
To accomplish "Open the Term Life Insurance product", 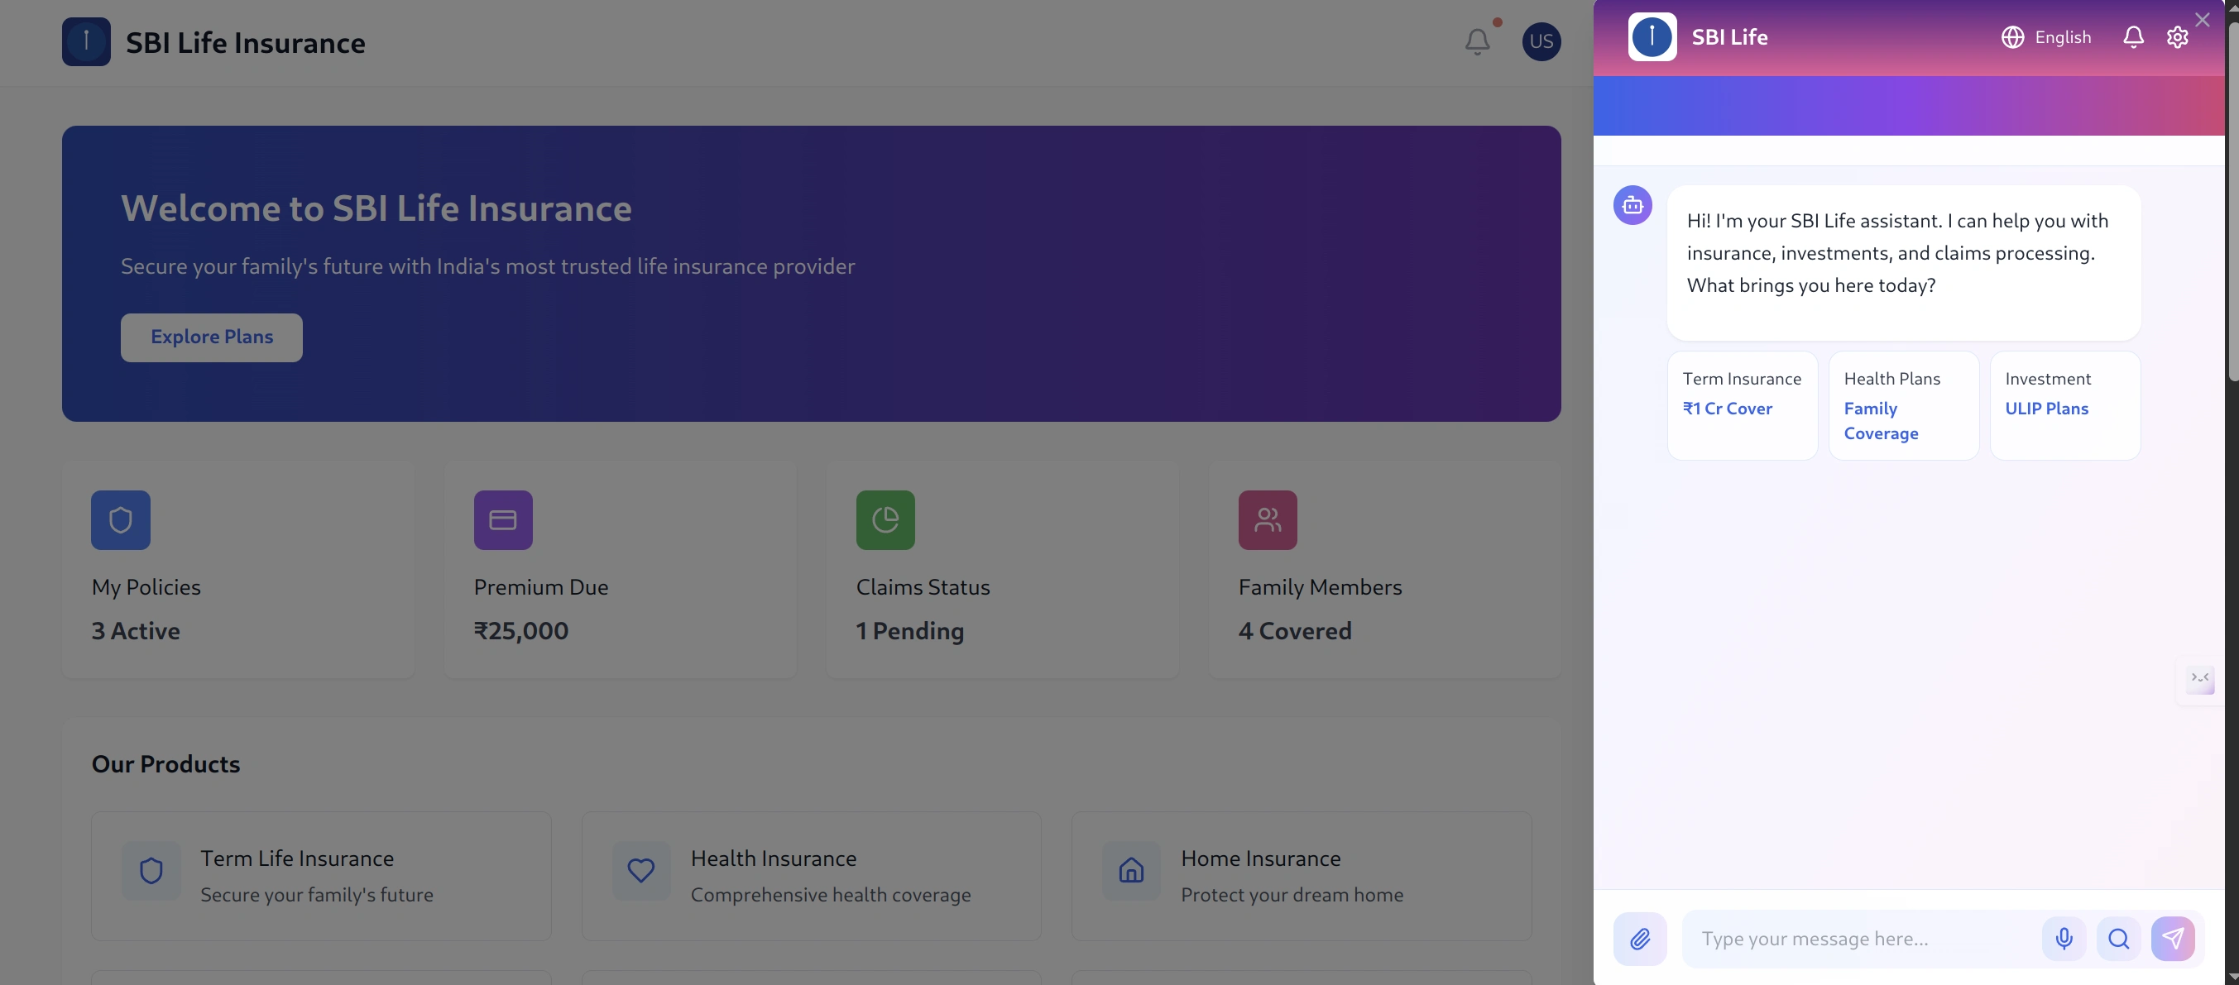I will click(321, 876).
